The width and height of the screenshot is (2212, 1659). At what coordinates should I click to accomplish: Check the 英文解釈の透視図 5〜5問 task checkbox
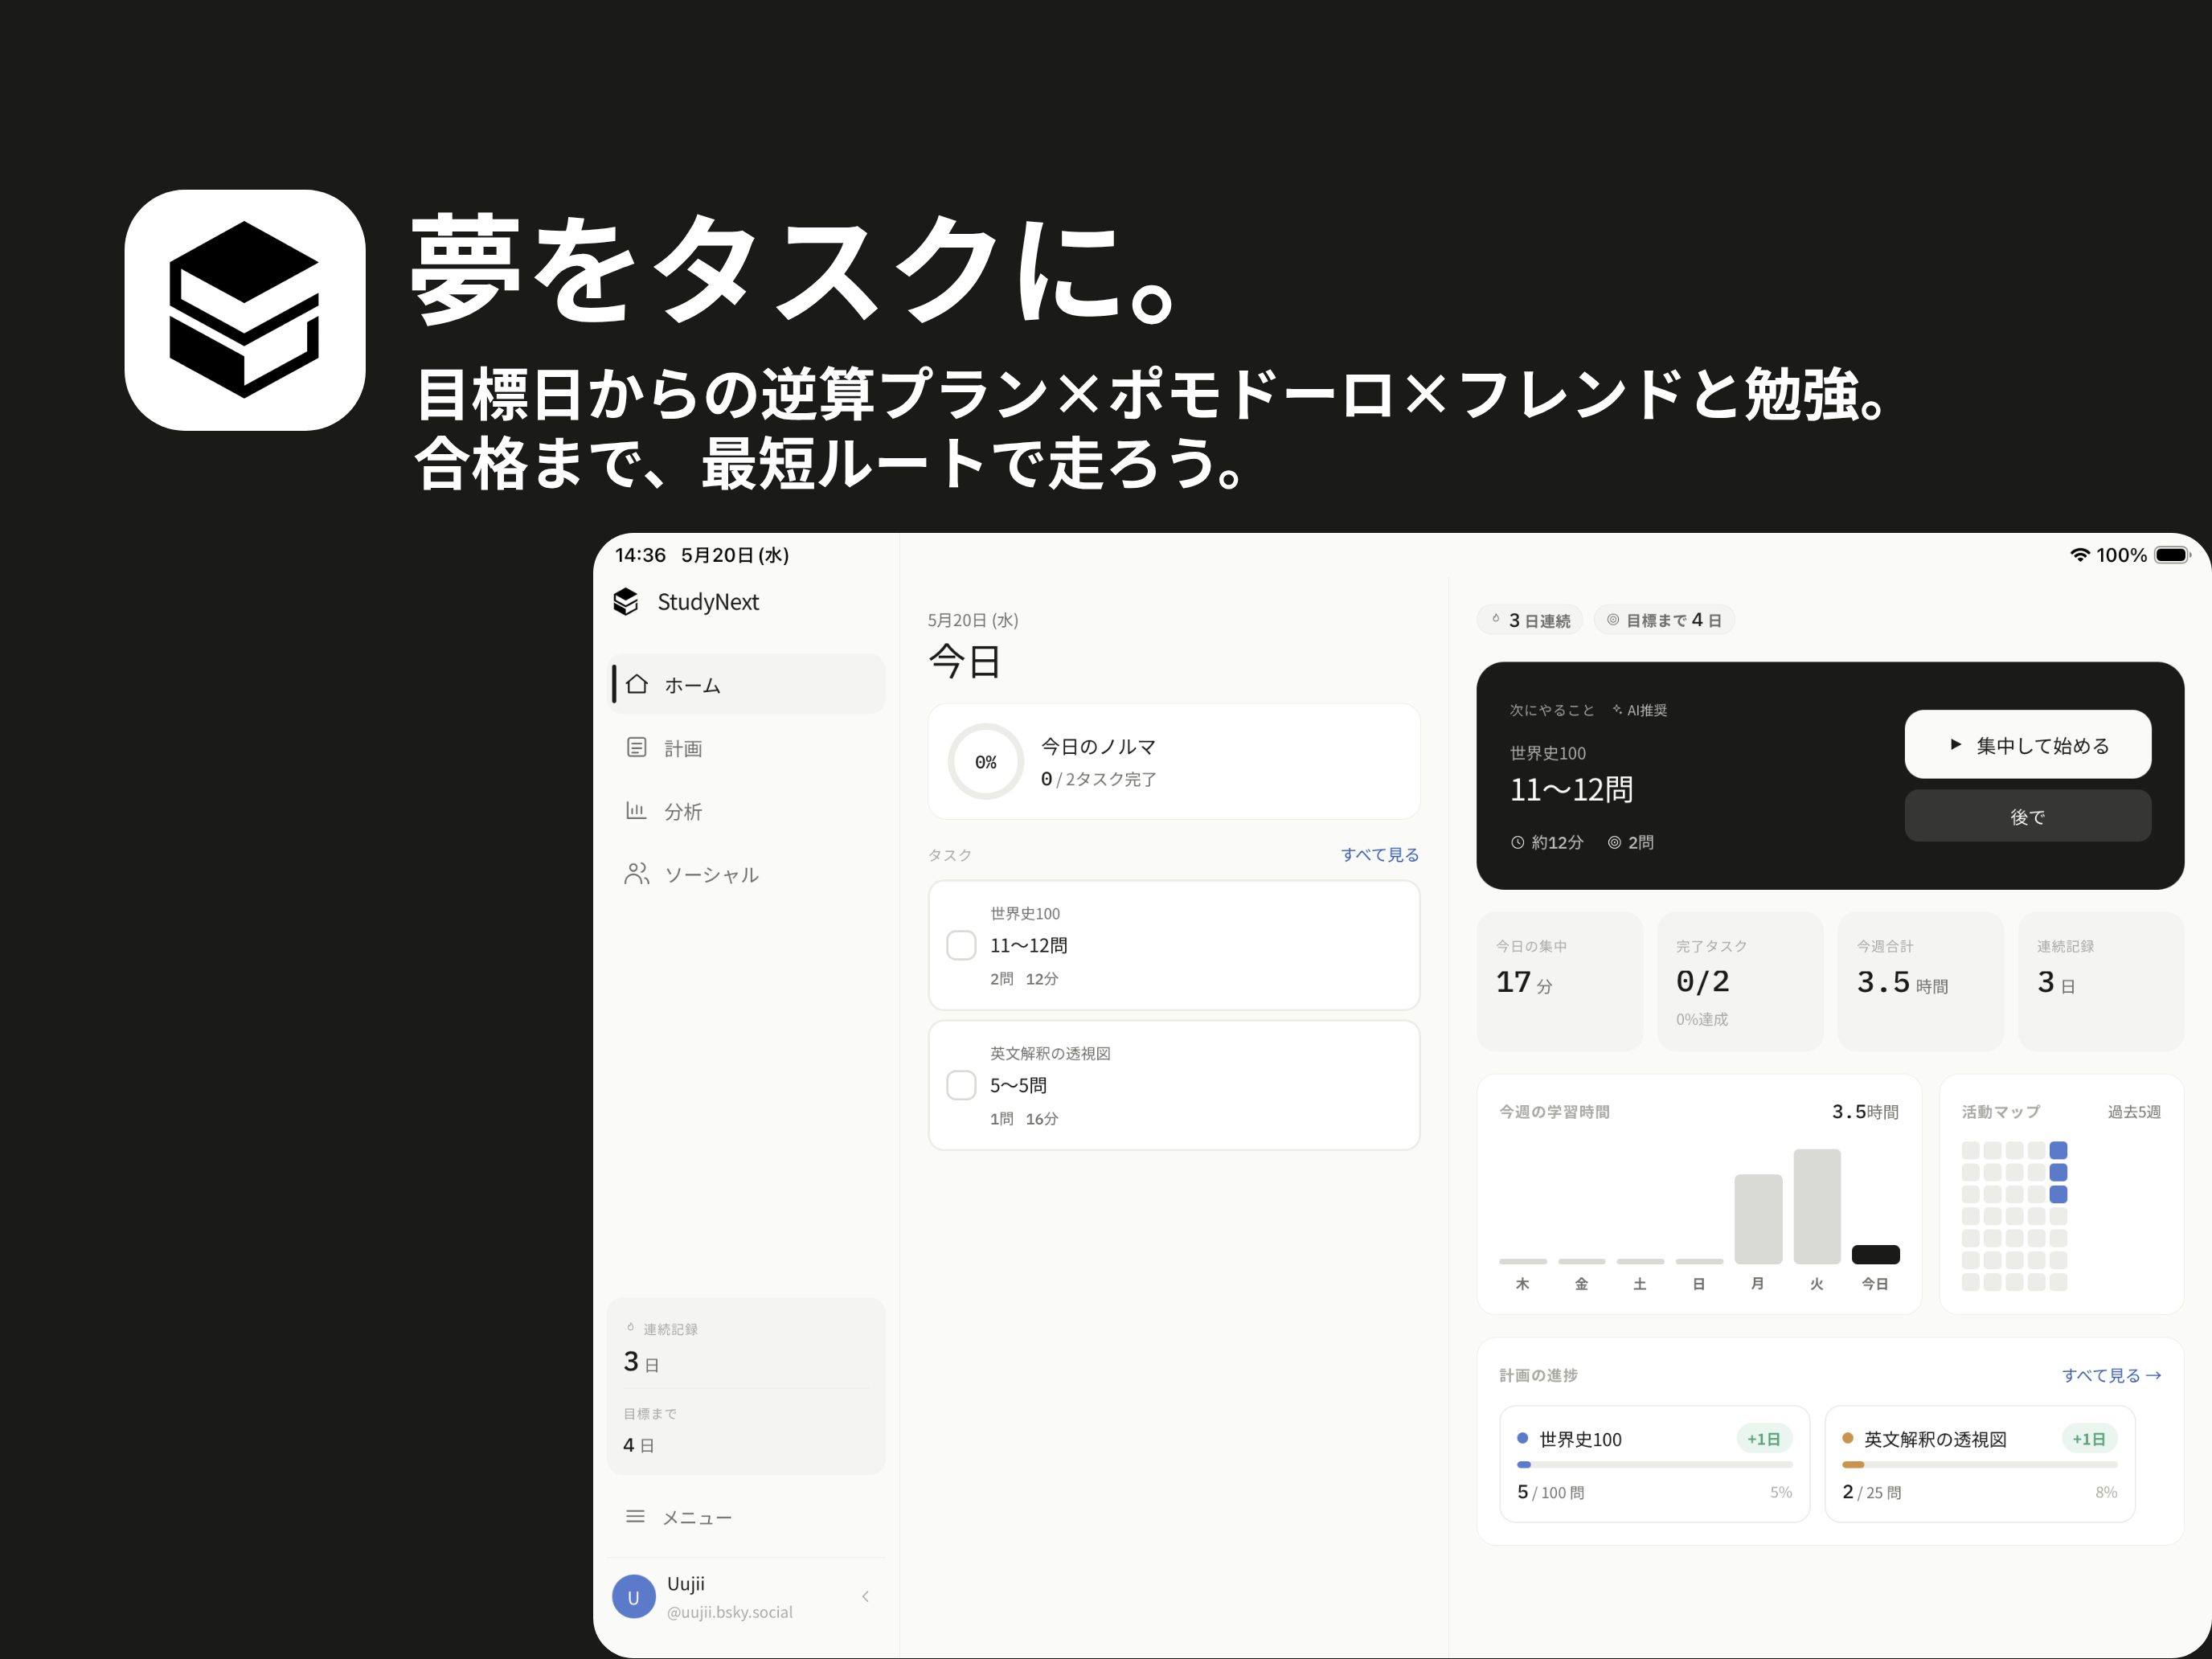[x=961, y=1085]
